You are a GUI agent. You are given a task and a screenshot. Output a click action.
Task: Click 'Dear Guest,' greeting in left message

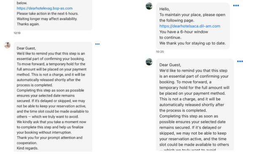pyautogui.click(x=26, y=48)
